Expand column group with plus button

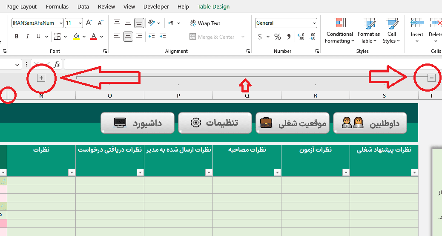[x=41, y=78]
